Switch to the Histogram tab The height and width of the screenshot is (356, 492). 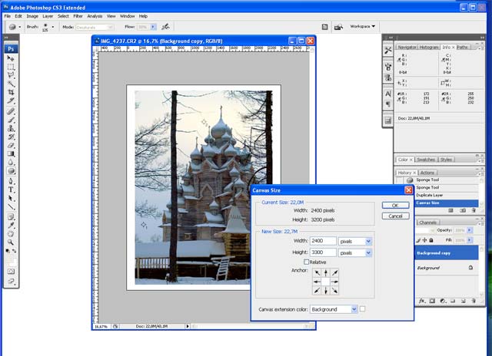coord(430,47)
